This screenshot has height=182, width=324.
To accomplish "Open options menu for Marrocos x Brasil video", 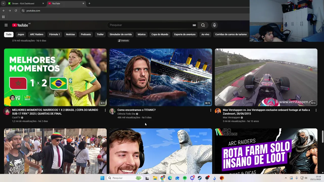I will (105, 110).
